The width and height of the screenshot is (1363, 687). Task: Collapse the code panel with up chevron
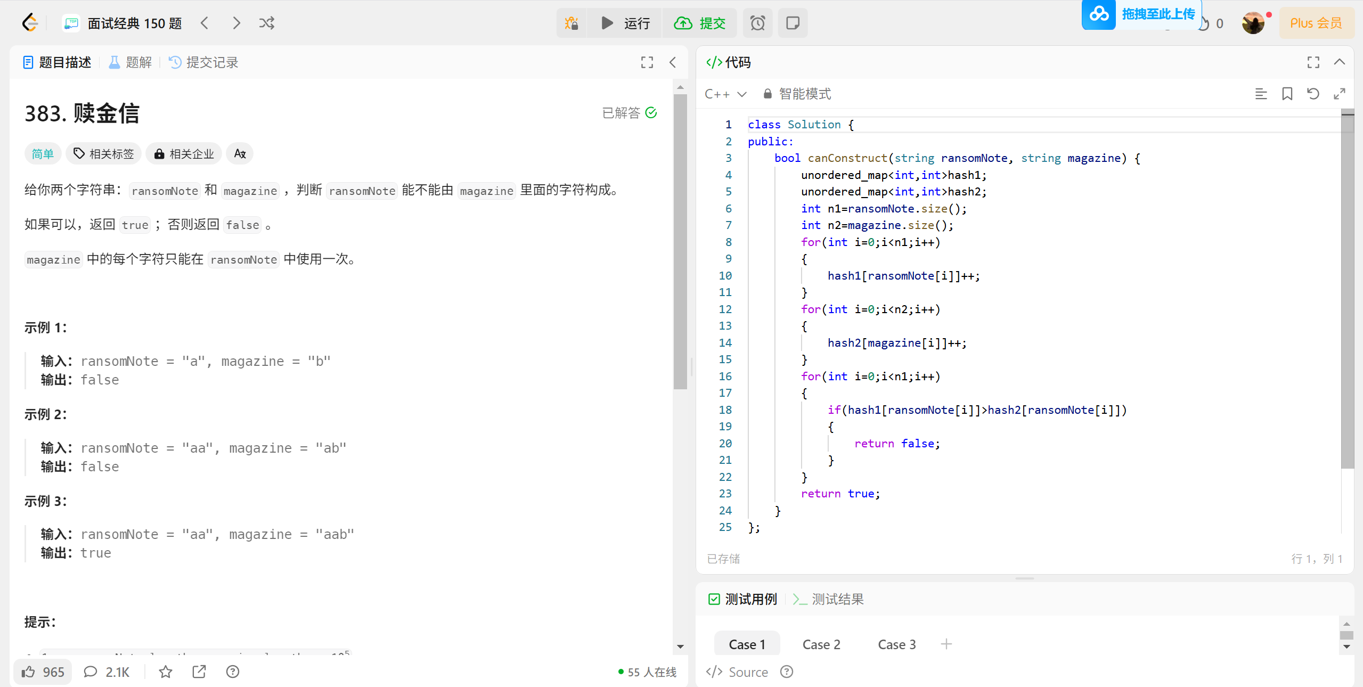coord(1339,62)
